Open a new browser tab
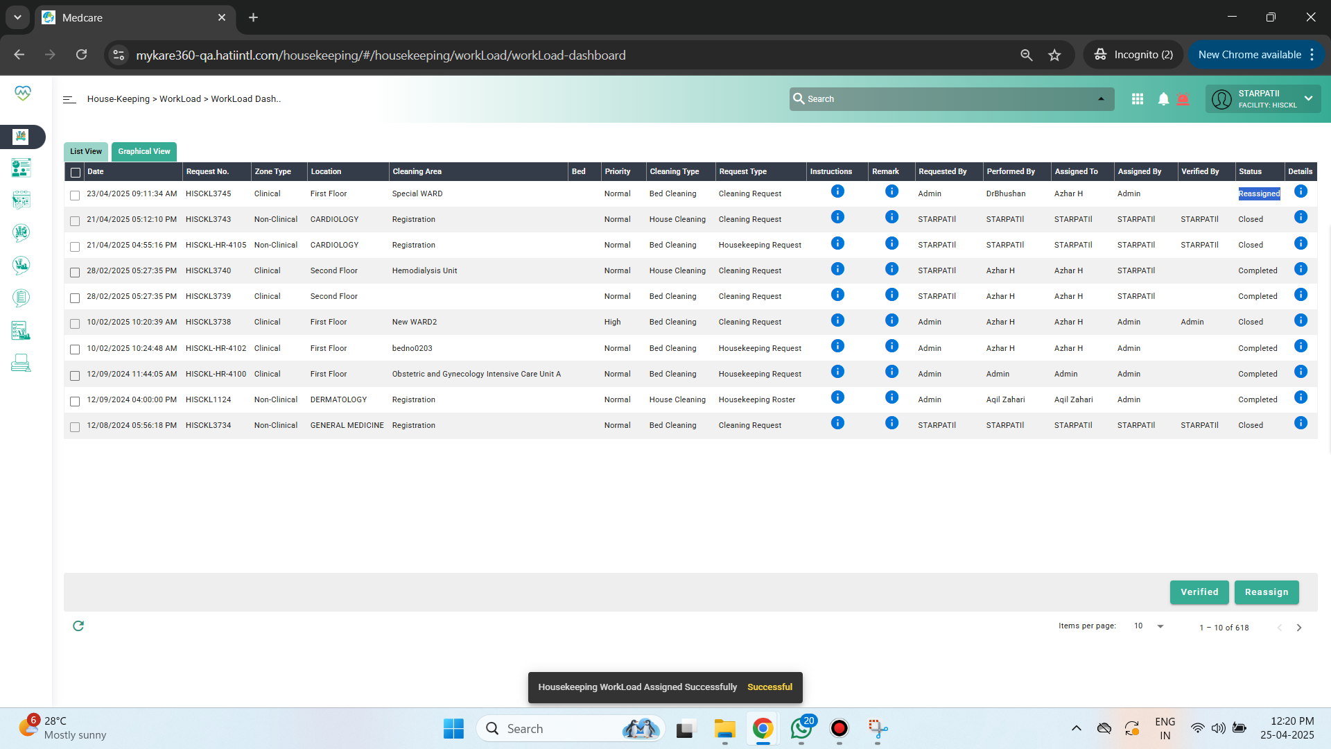The image size is (1331, 749). click(254, 17)
